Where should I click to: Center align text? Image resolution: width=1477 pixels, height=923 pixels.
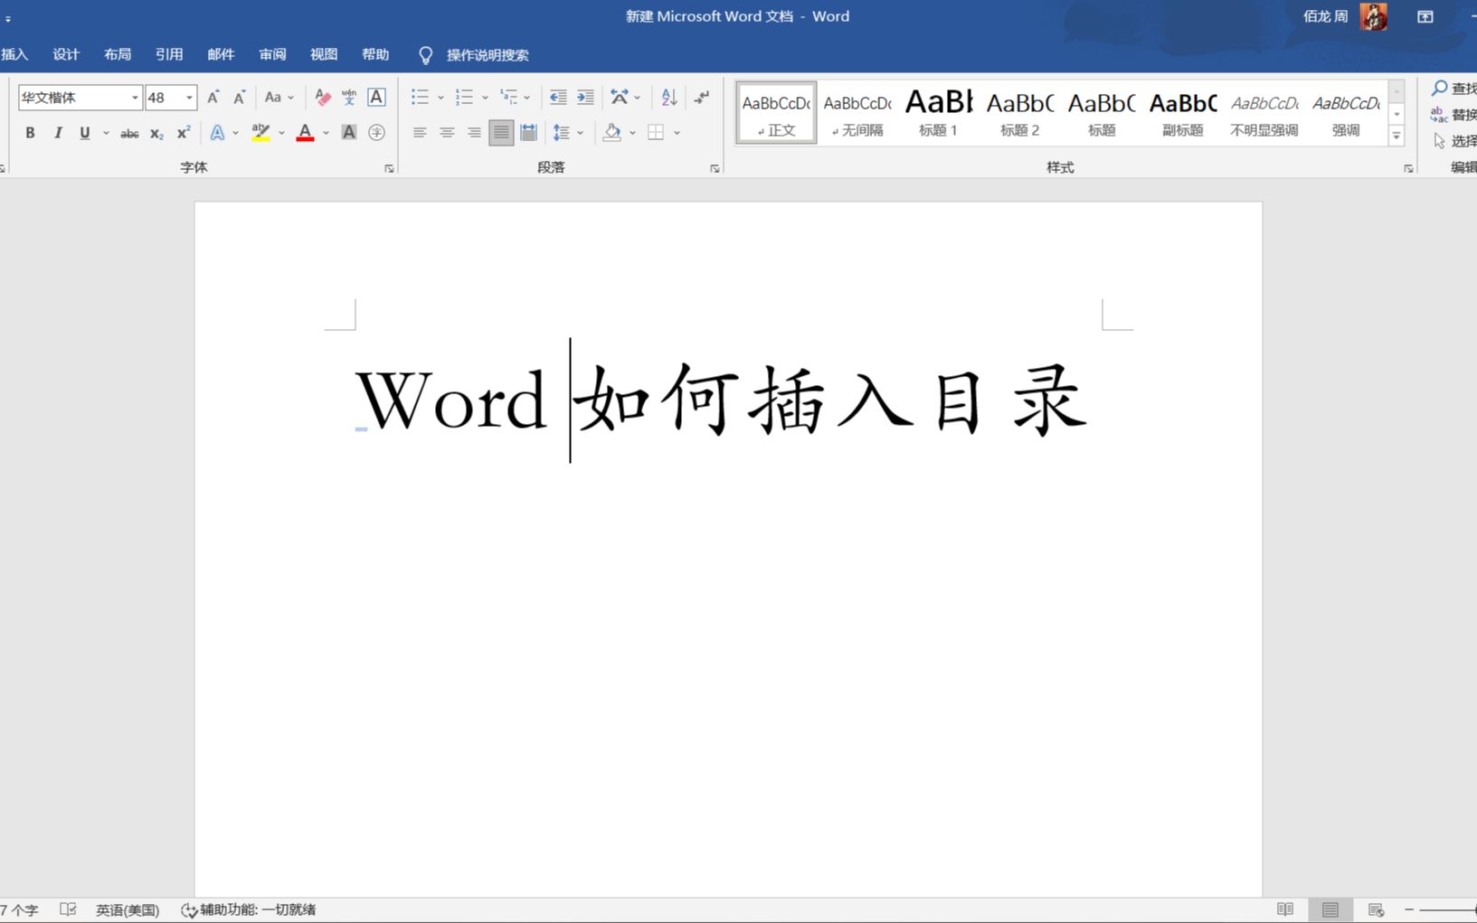pos(447,133)
